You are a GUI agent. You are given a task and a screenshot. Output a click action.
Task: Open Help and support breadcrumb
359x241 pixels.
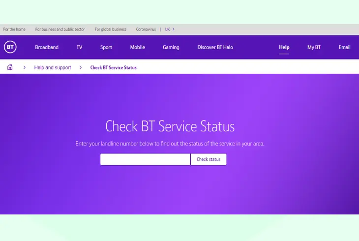pyautogui.click(x=53, y=67)
